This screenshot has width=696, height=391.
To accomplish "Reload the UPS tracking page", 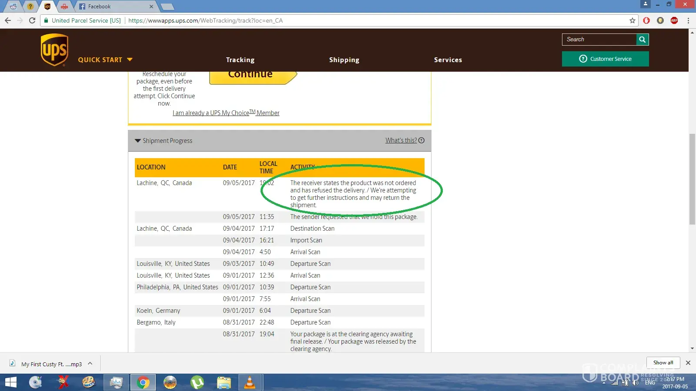I will [x=32, y=20].
